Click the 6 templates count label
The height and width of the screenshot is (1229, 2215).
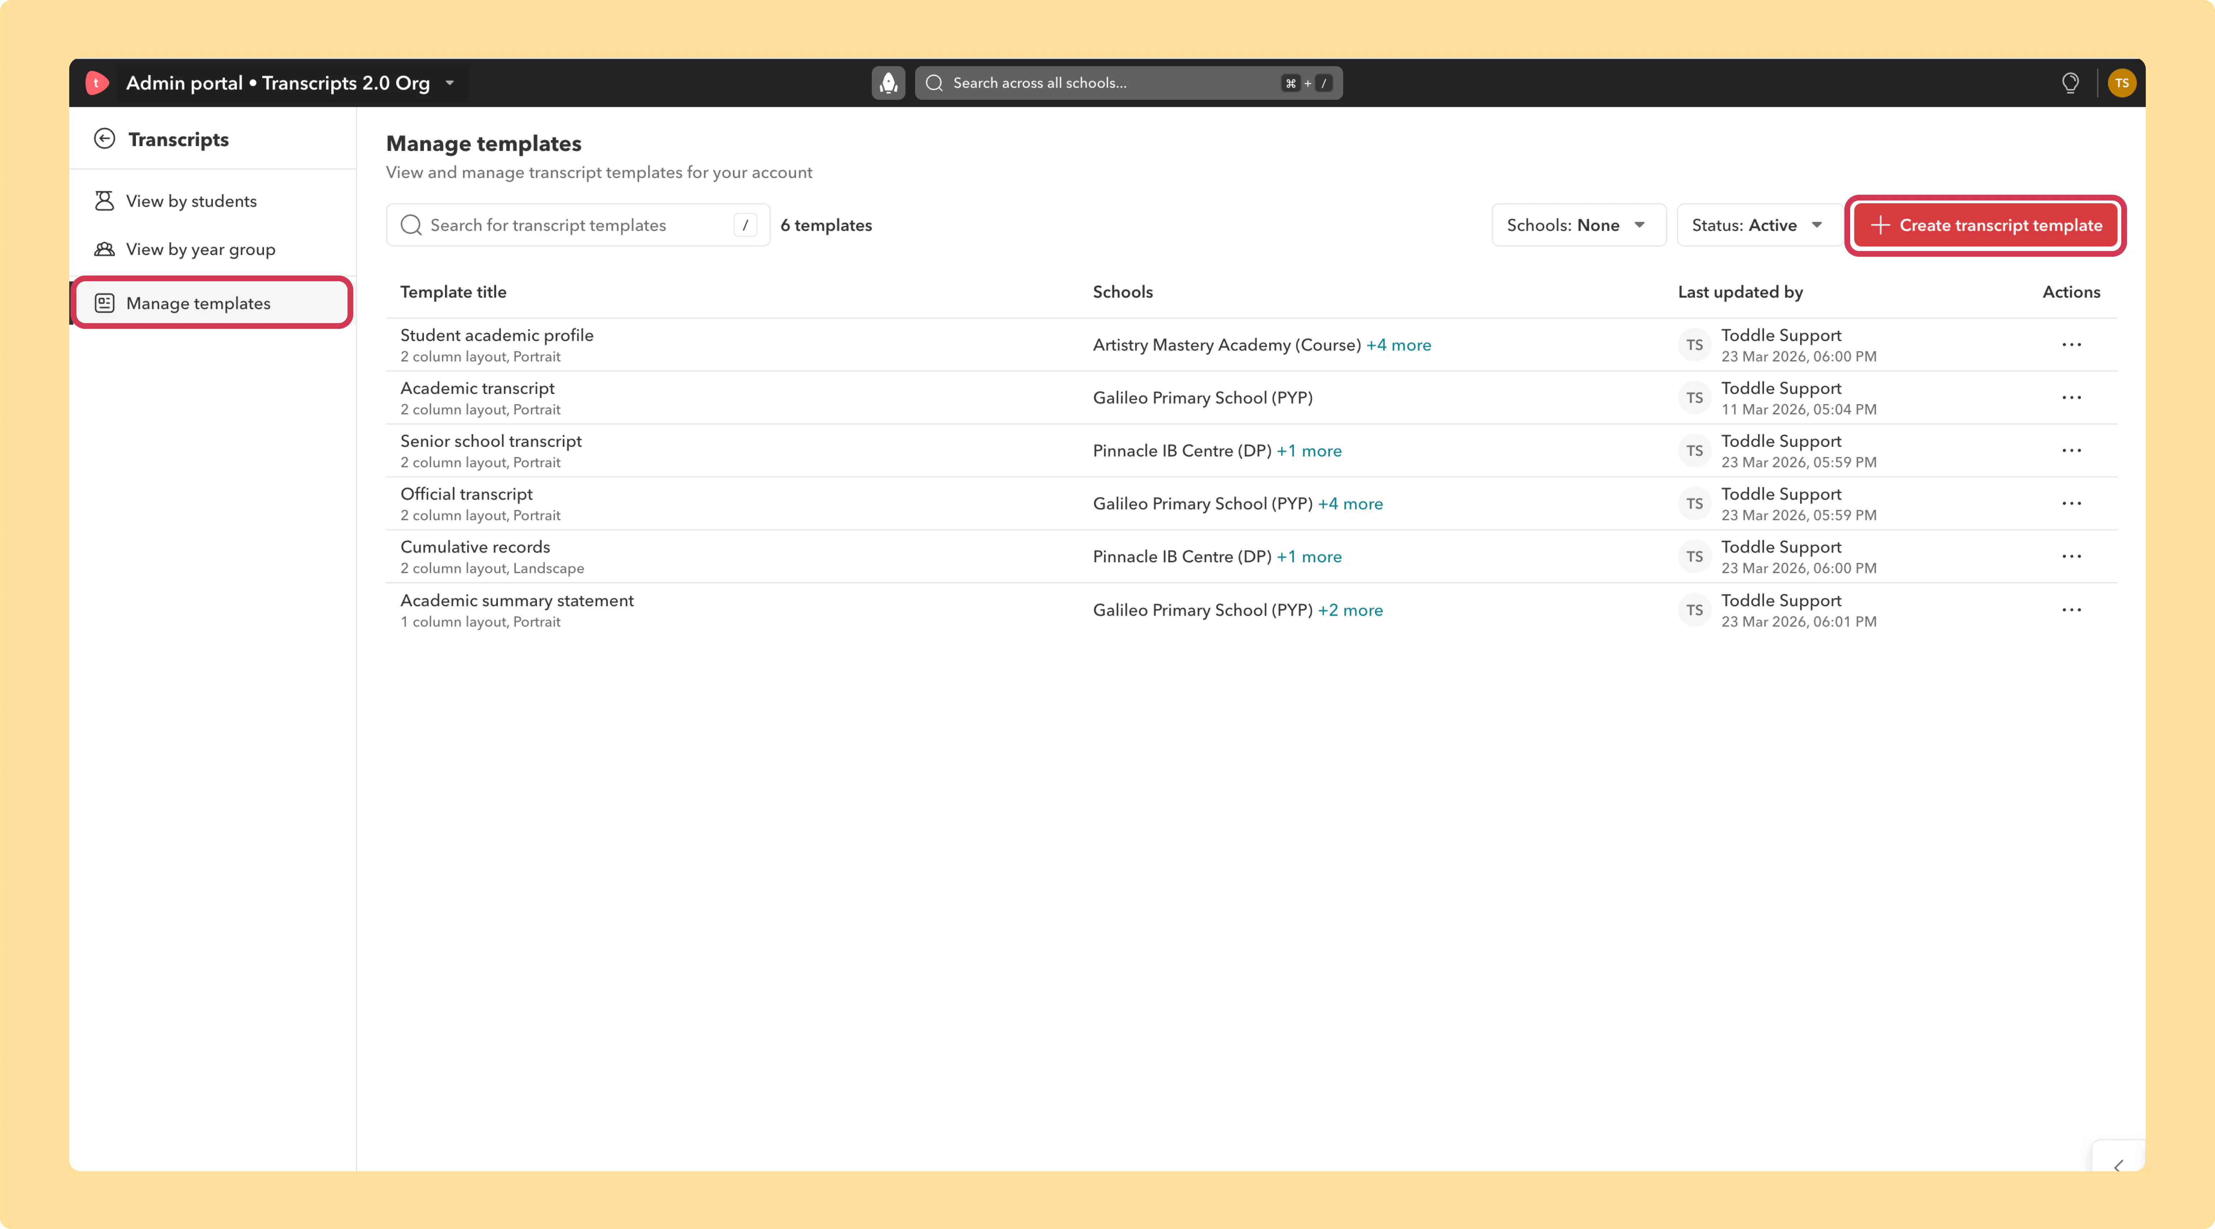[826, 225]
